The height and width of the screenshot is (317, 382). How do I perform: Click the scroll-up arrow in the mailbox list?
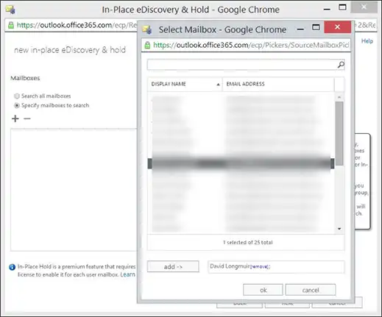point(339,97)
